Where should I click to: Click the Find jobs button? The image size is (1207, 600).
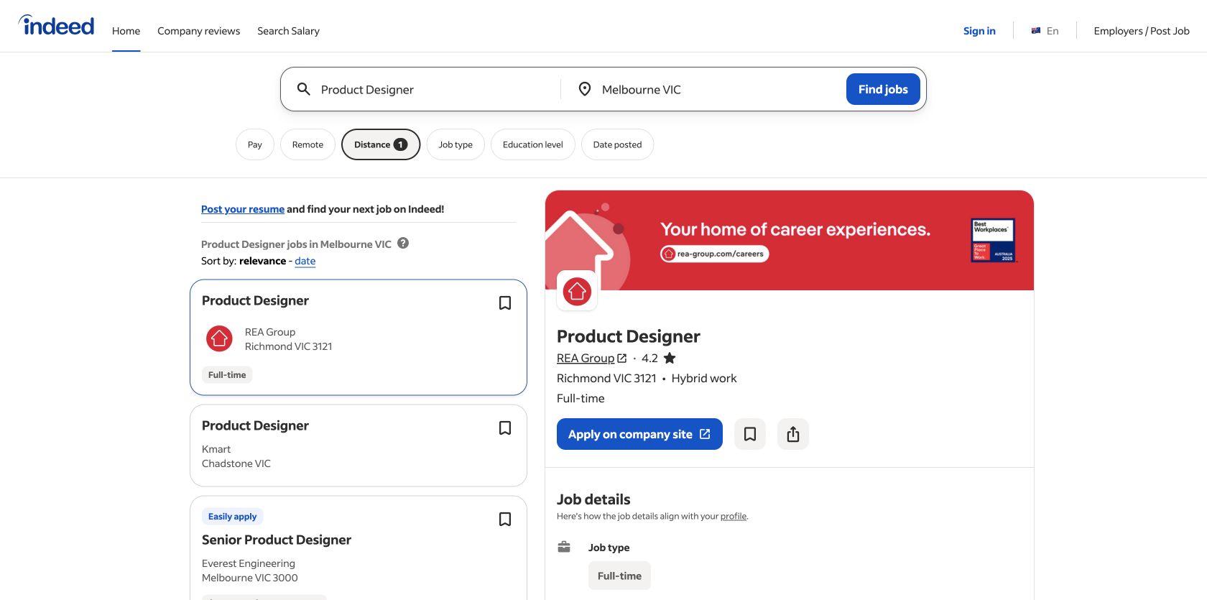[x=883, y=89]
